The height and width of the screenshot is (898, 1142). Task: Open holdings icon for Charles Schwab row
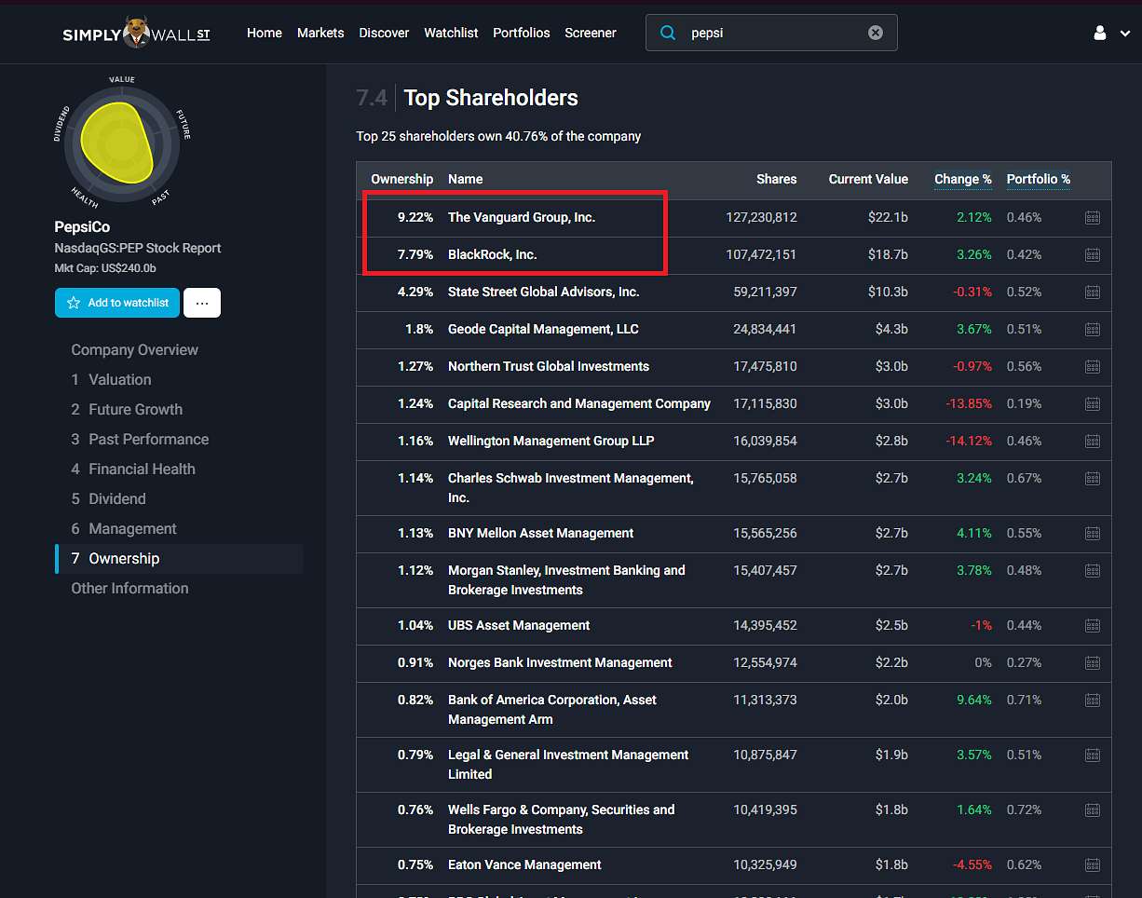click(1093, 478)
